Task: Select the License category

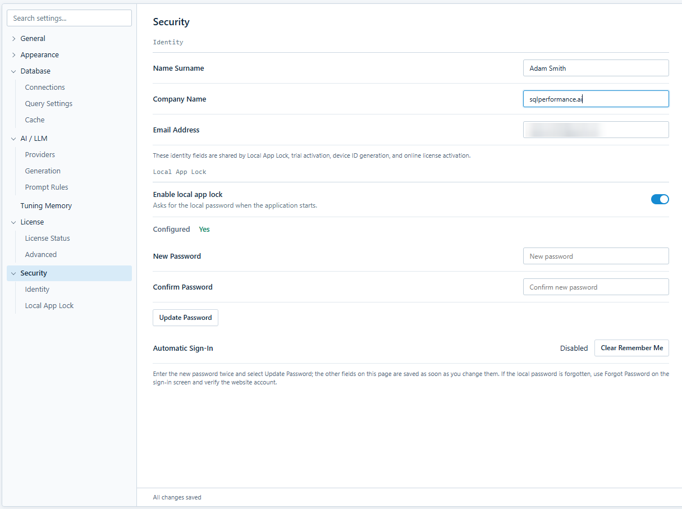Action: tap(33, 222)
